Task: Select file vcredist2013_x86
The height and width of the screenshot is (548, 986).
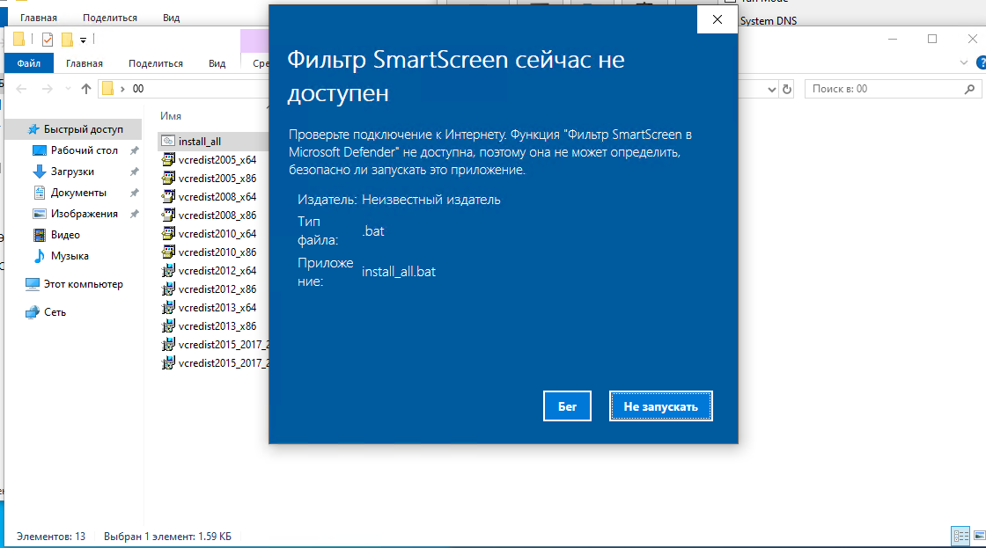Action: [217, 326]
